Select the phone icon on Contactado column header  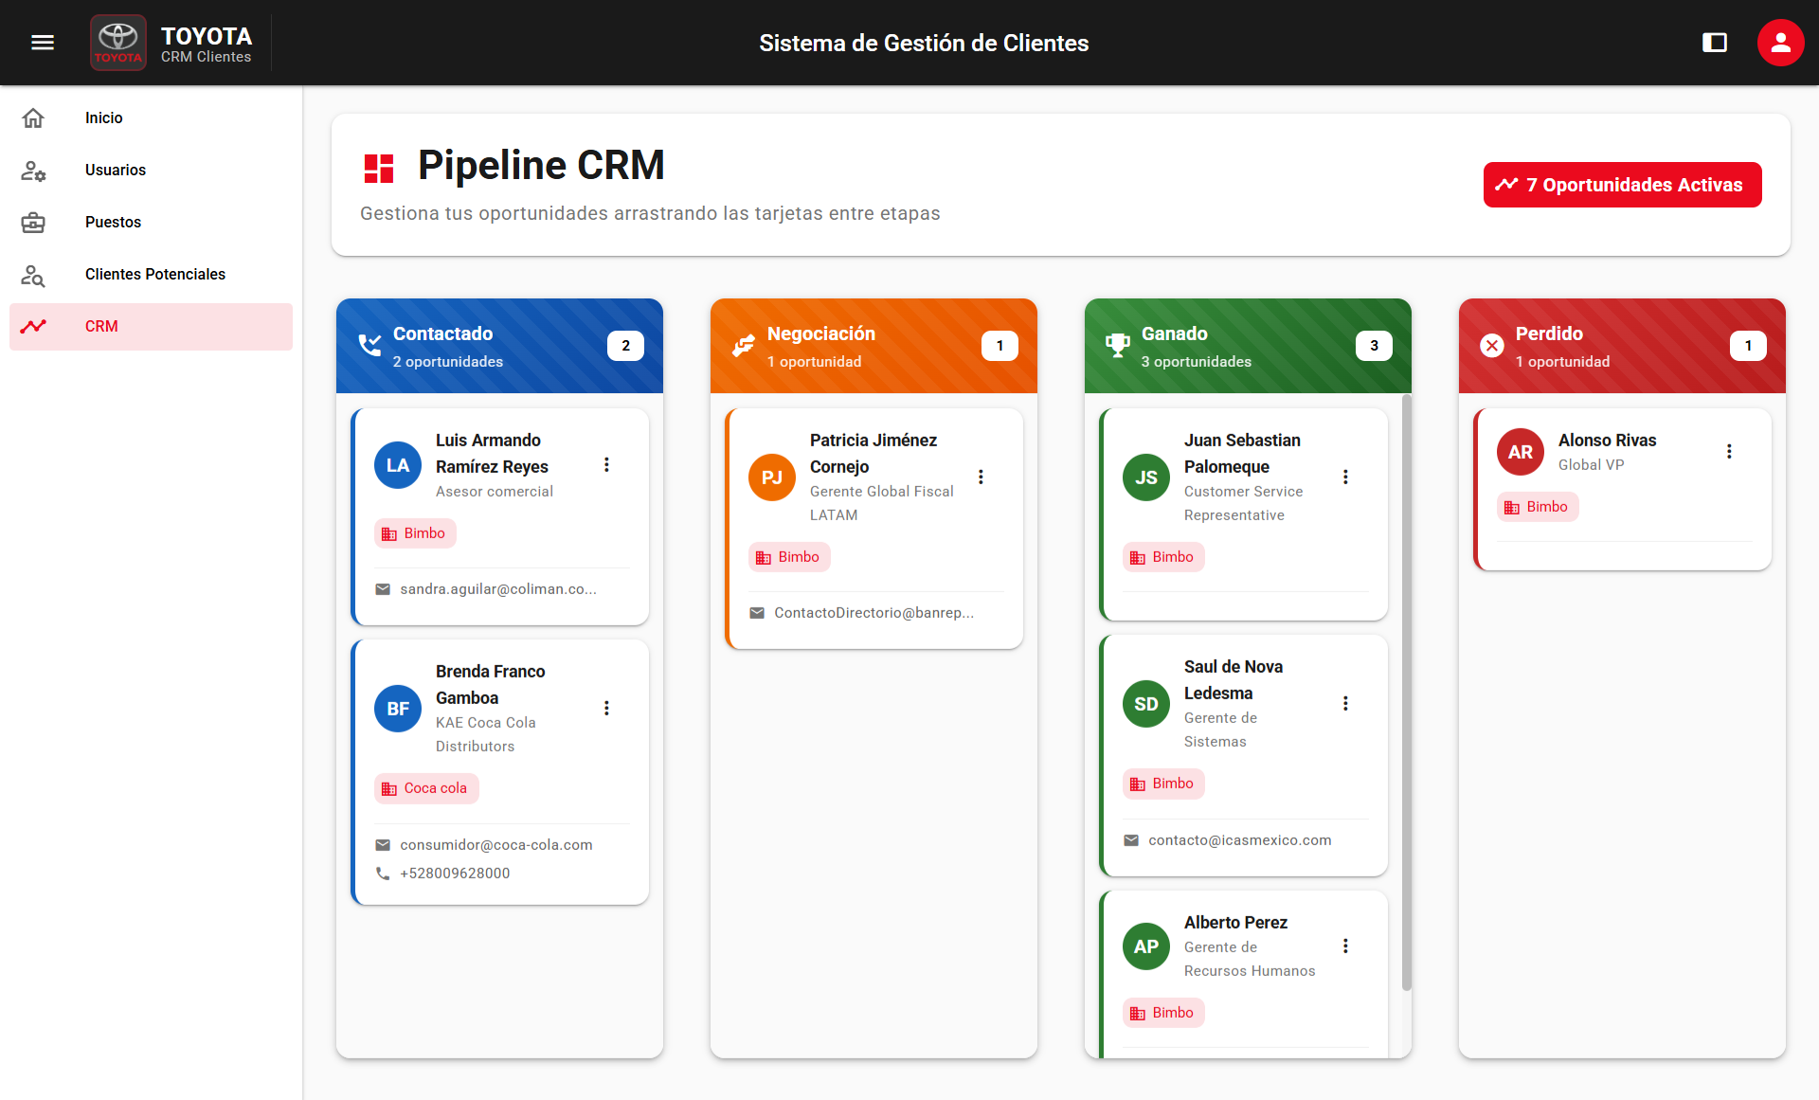tap(368, 345)
